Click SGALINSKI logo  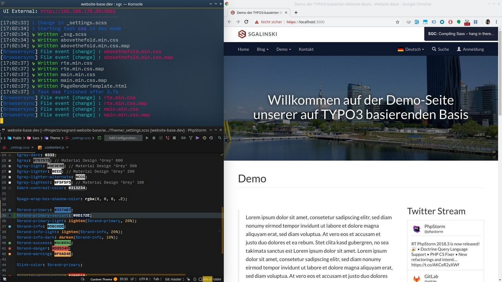pyautogui.click(x=258, y=34)
